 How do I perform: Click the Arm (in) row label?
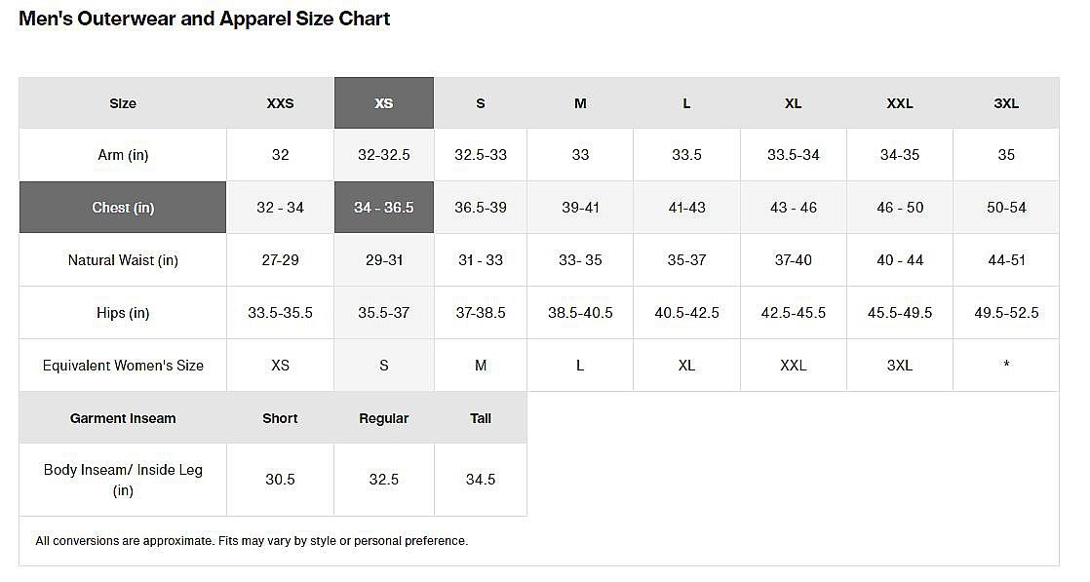coord(123,155)
